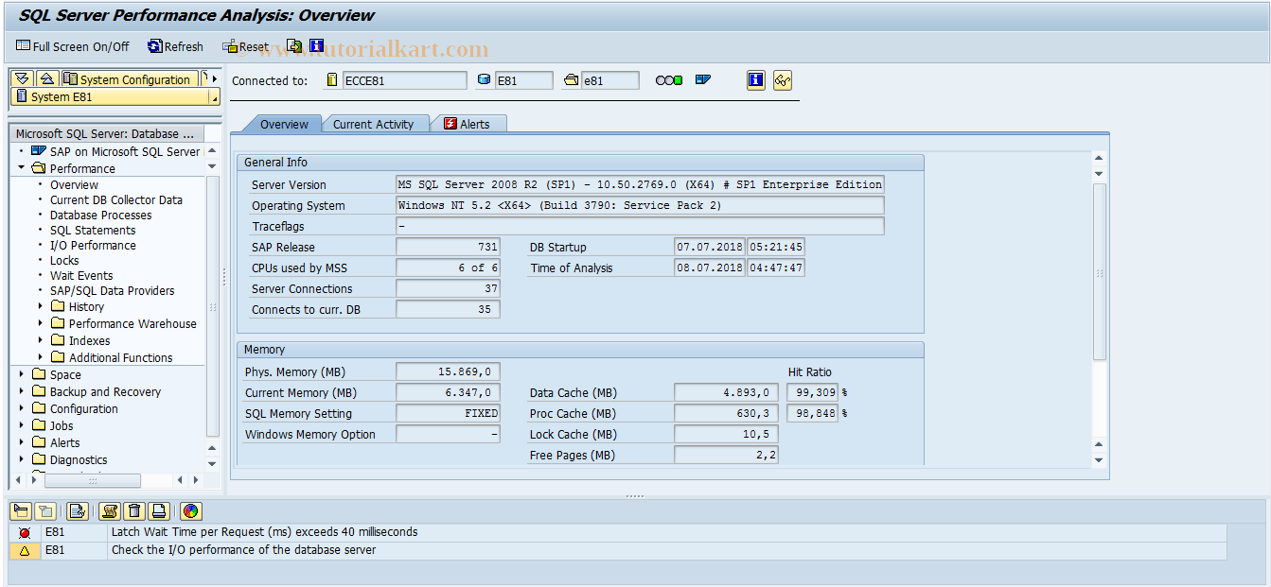
Task: Click the E81 database field
Action: pyautogui.click(x=524, y=80)
